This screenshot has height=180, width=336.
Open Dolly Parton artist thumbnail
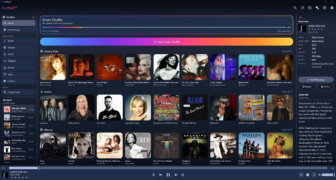point(81,107)
